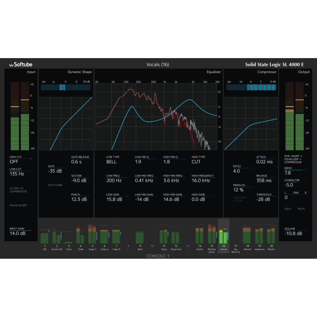Open Solid State Logic SL 4000 E selector
This screenshot has width=317, height=317.
[274, 64]
